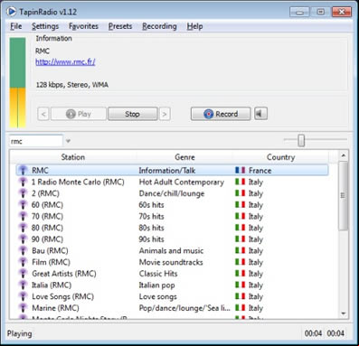Open the Favorites menu

tap(83, 26)
